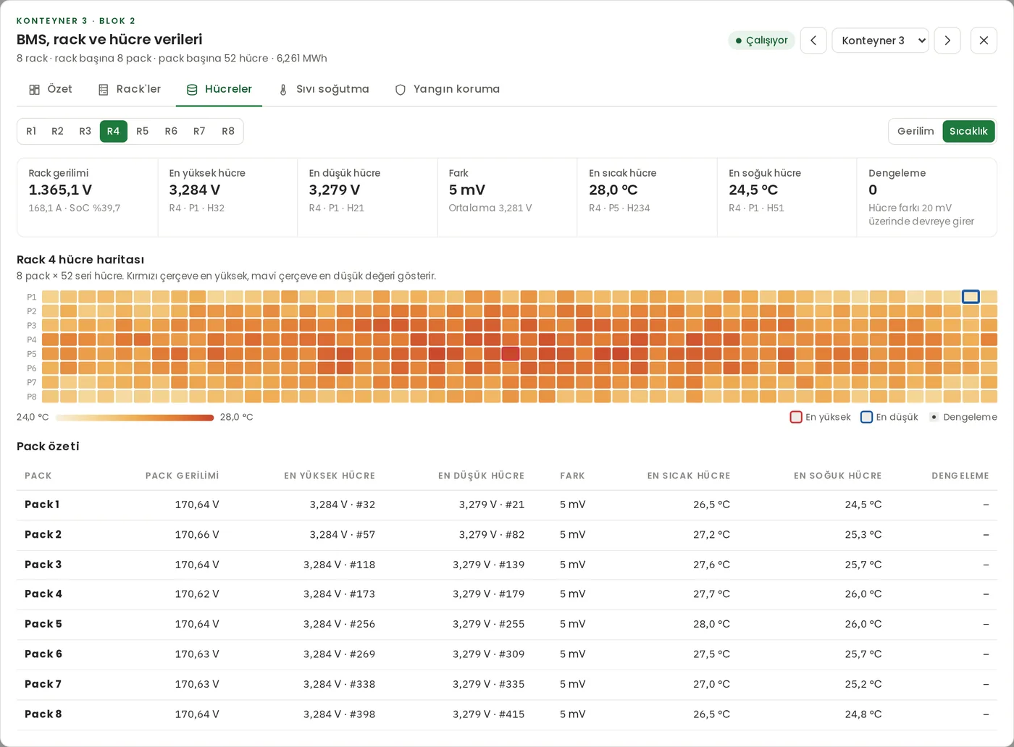Click the En düşük legend marker

point(866,417)
